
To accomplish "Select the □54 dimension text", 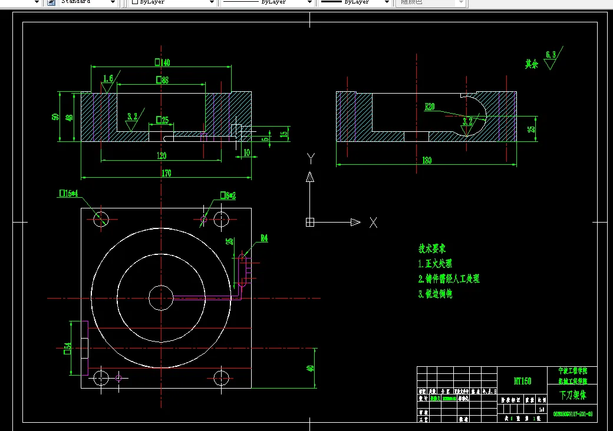I will tap(68, 348).
